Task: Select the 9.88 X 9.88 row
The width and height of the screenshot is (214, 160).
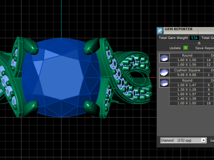Action: click(x=192, y=75)
